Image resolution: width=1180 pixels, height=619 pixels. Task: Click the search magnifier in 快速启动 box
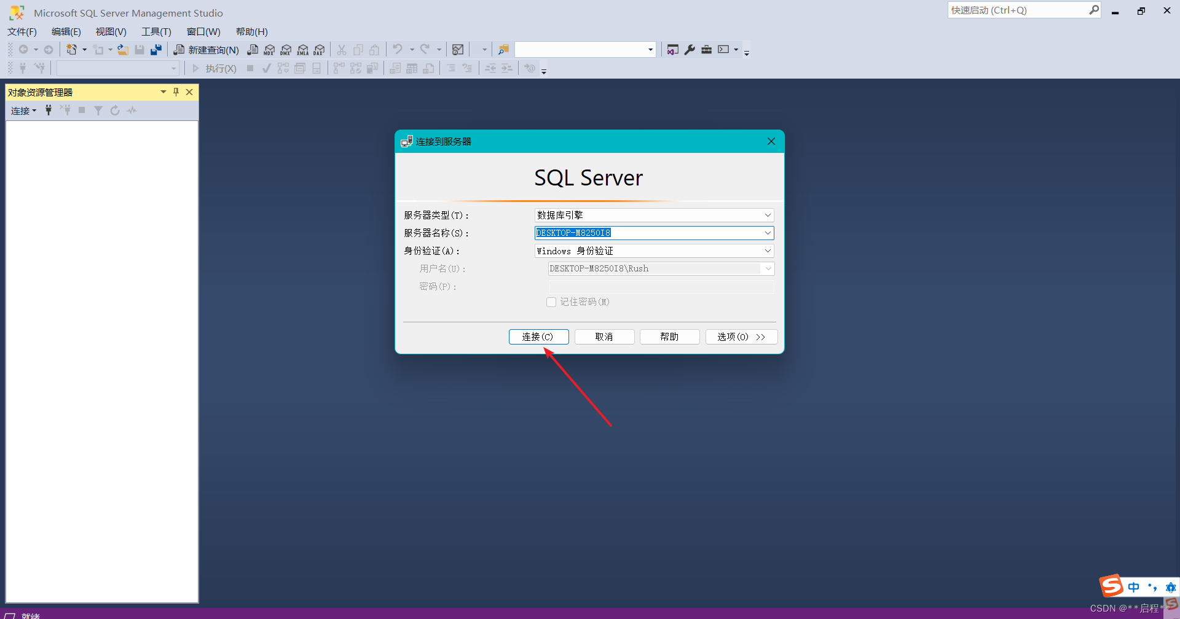click(x=1094, y=10)
